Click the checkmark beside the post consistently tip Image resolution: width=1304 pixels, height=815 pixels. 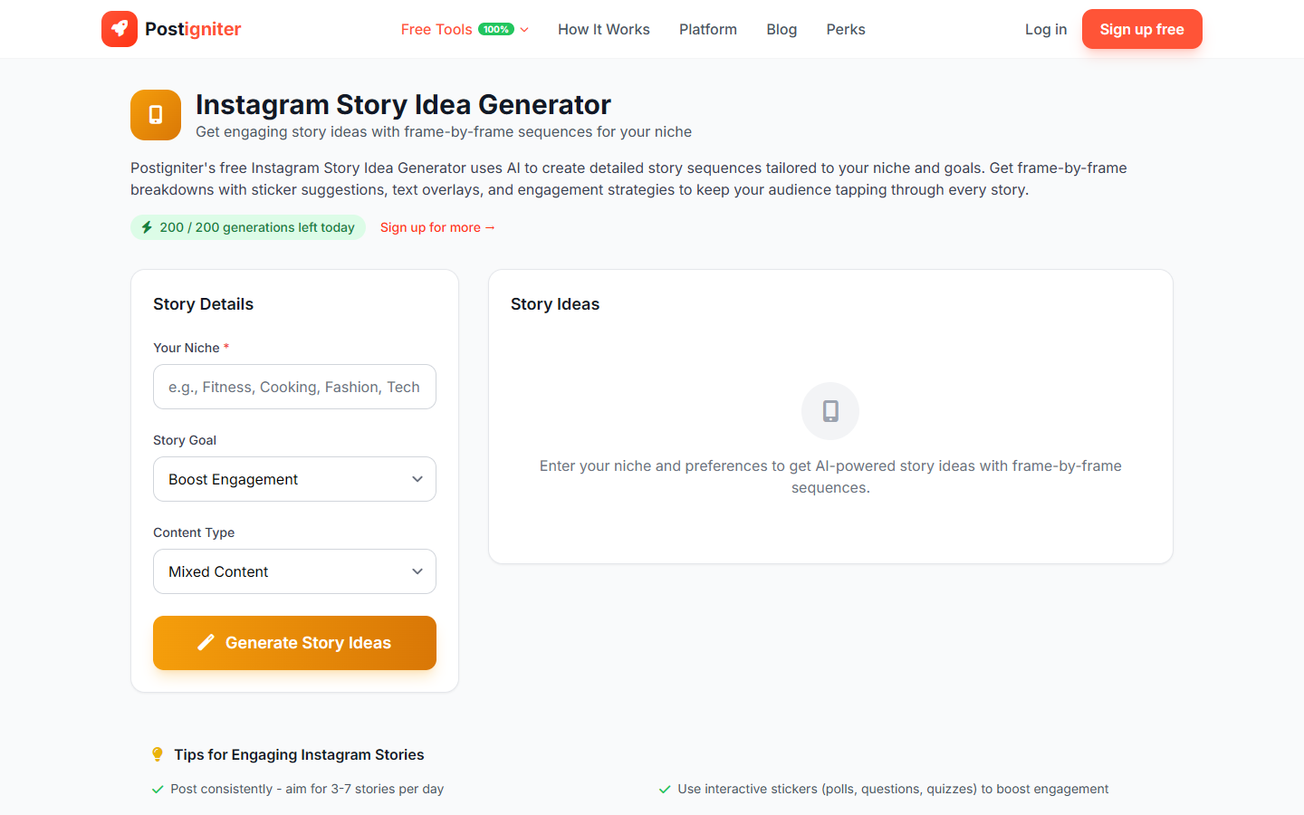[x=158, y=789]
